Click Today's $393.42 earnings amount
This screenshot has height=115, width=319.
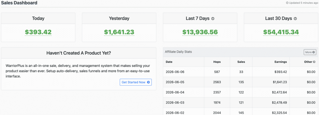point(38,32)
